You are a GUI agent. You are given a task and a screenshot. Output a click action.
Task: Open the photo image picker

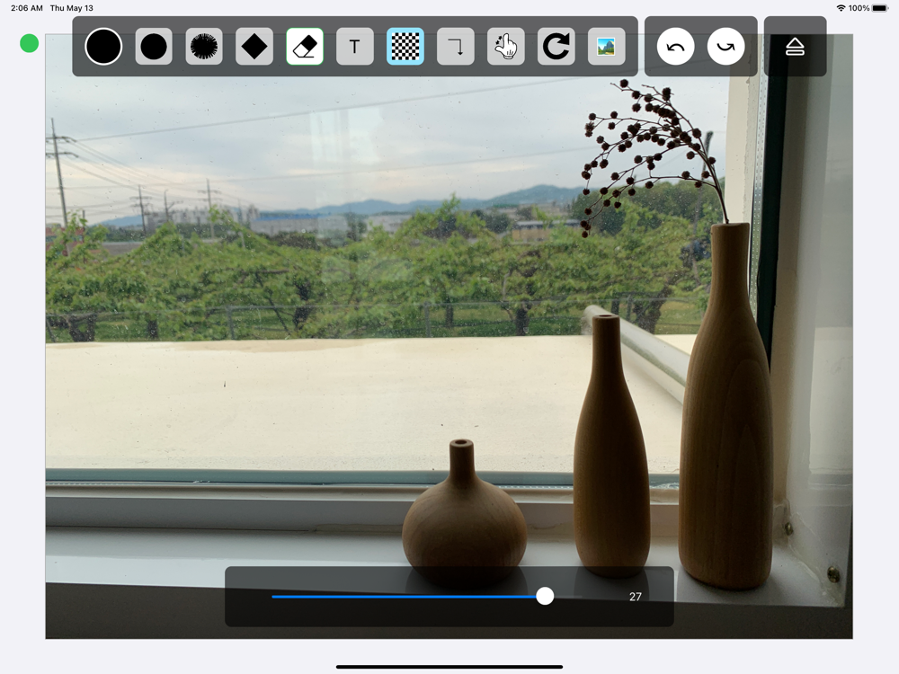pos(607,47)
